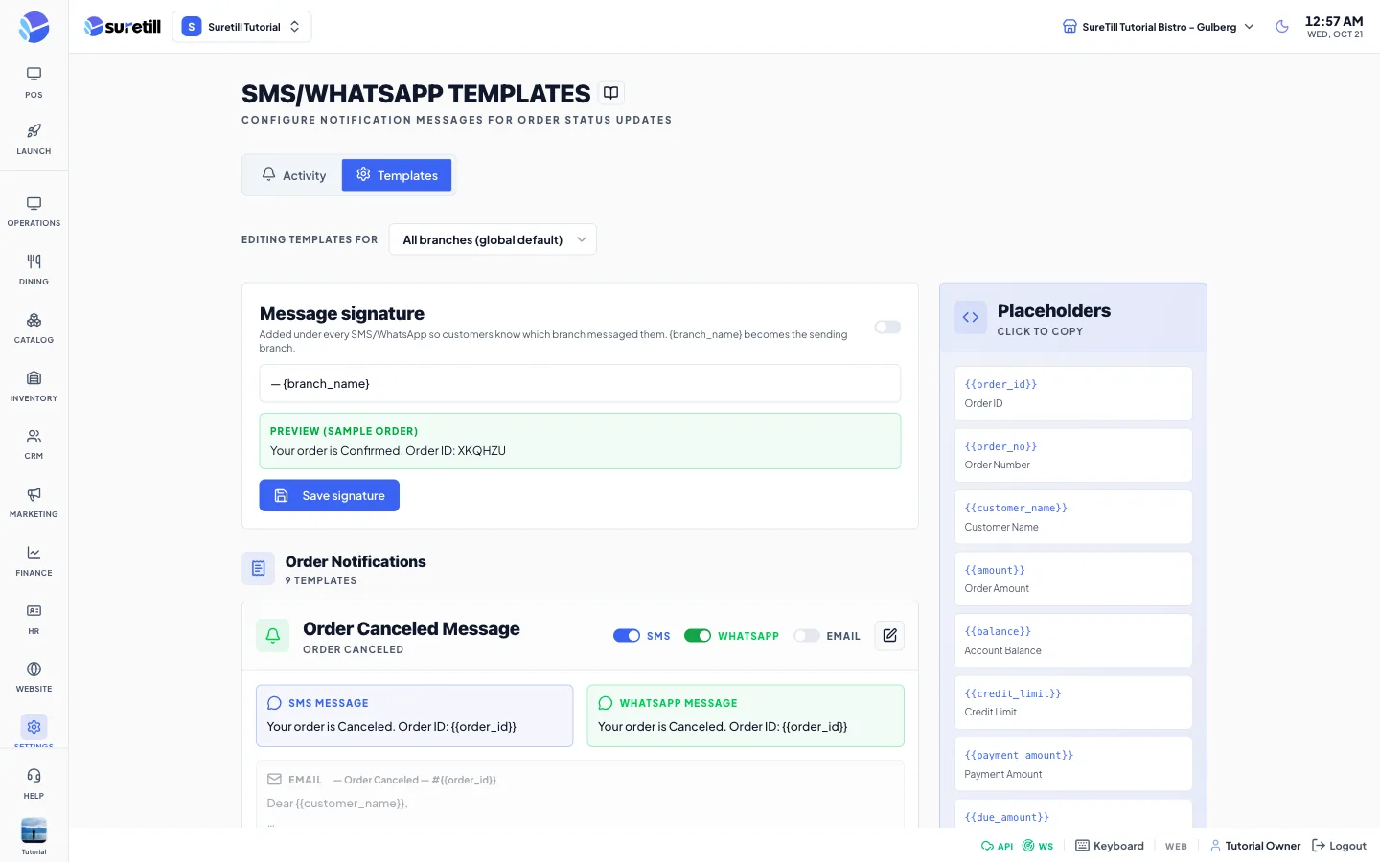Click the Launch rocket icon

pyautogui.click(x=34, y=139)
